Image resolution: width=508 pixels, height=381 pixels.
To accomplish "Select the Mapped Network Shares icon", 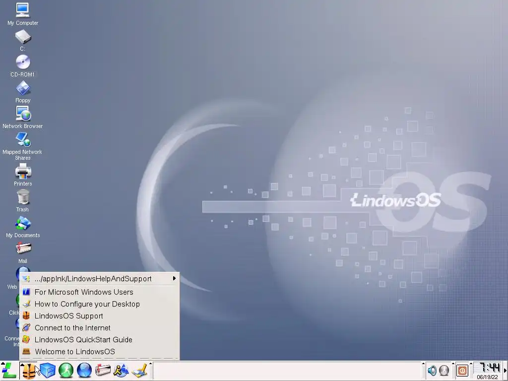I will [x=23, y=146].
